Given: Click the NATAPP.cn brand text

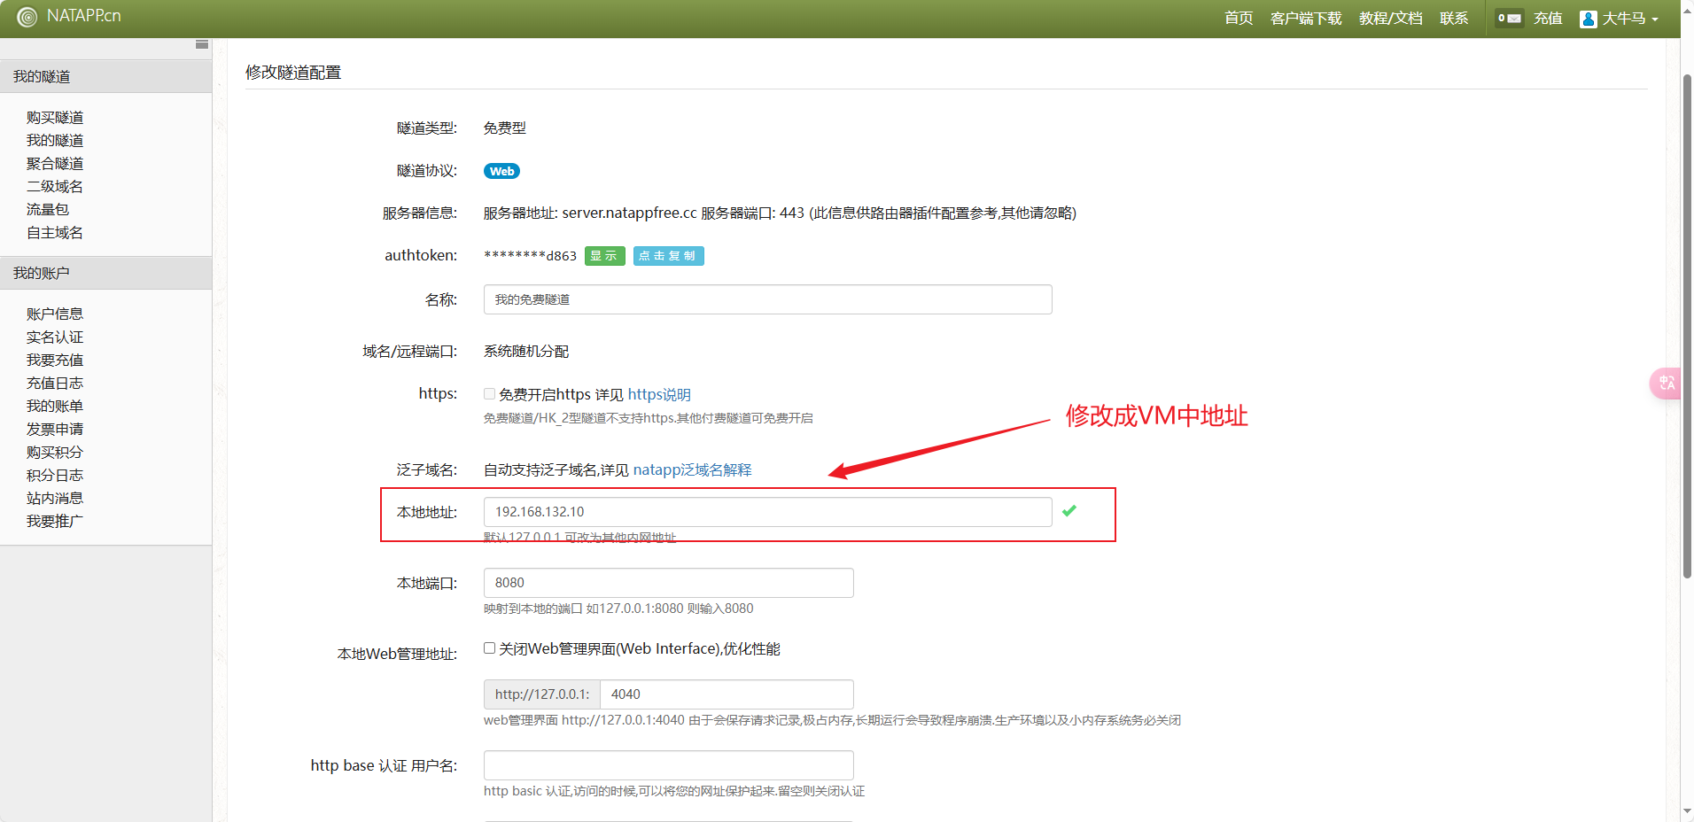Looking at the screenshot, I should [x=83, y=16].
